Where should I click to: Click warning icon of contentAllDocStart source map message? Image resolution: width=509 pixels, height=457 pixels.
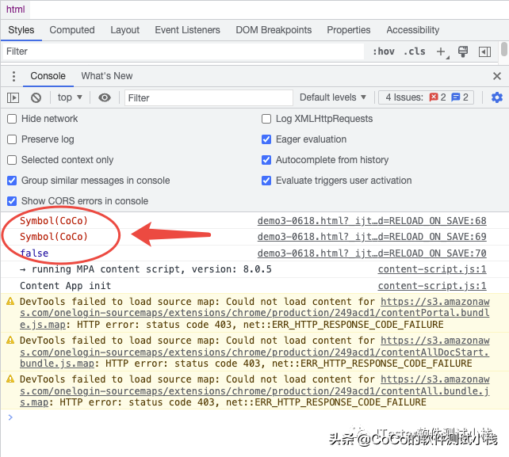10,341
